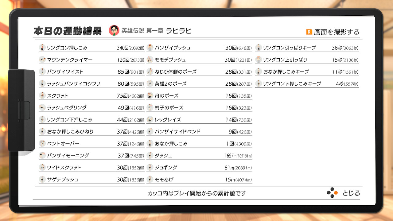
Task: Click the 英雄2のポーズ exercise icon
Action: click(150, 83)
